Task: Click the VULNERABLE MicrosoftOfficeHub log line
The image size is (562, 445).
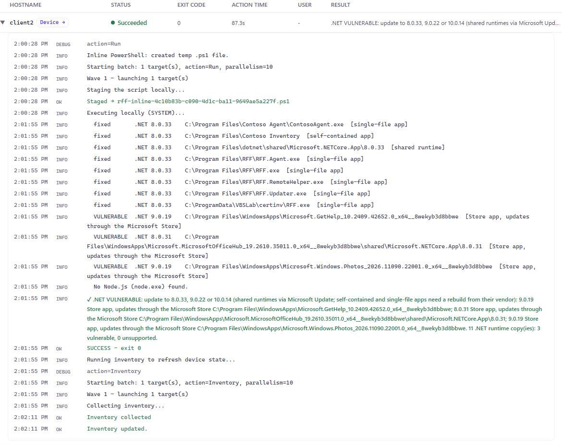Action: tap(305, 246)
